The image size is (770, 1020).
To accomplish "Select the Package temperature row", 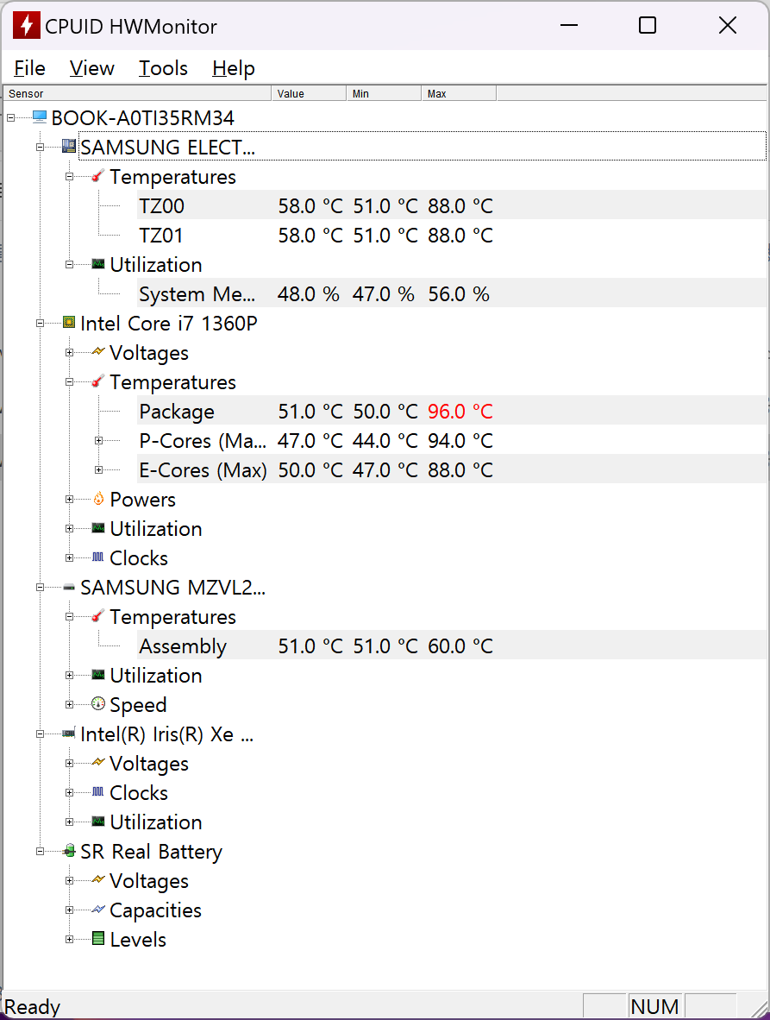I will (452, 411).
